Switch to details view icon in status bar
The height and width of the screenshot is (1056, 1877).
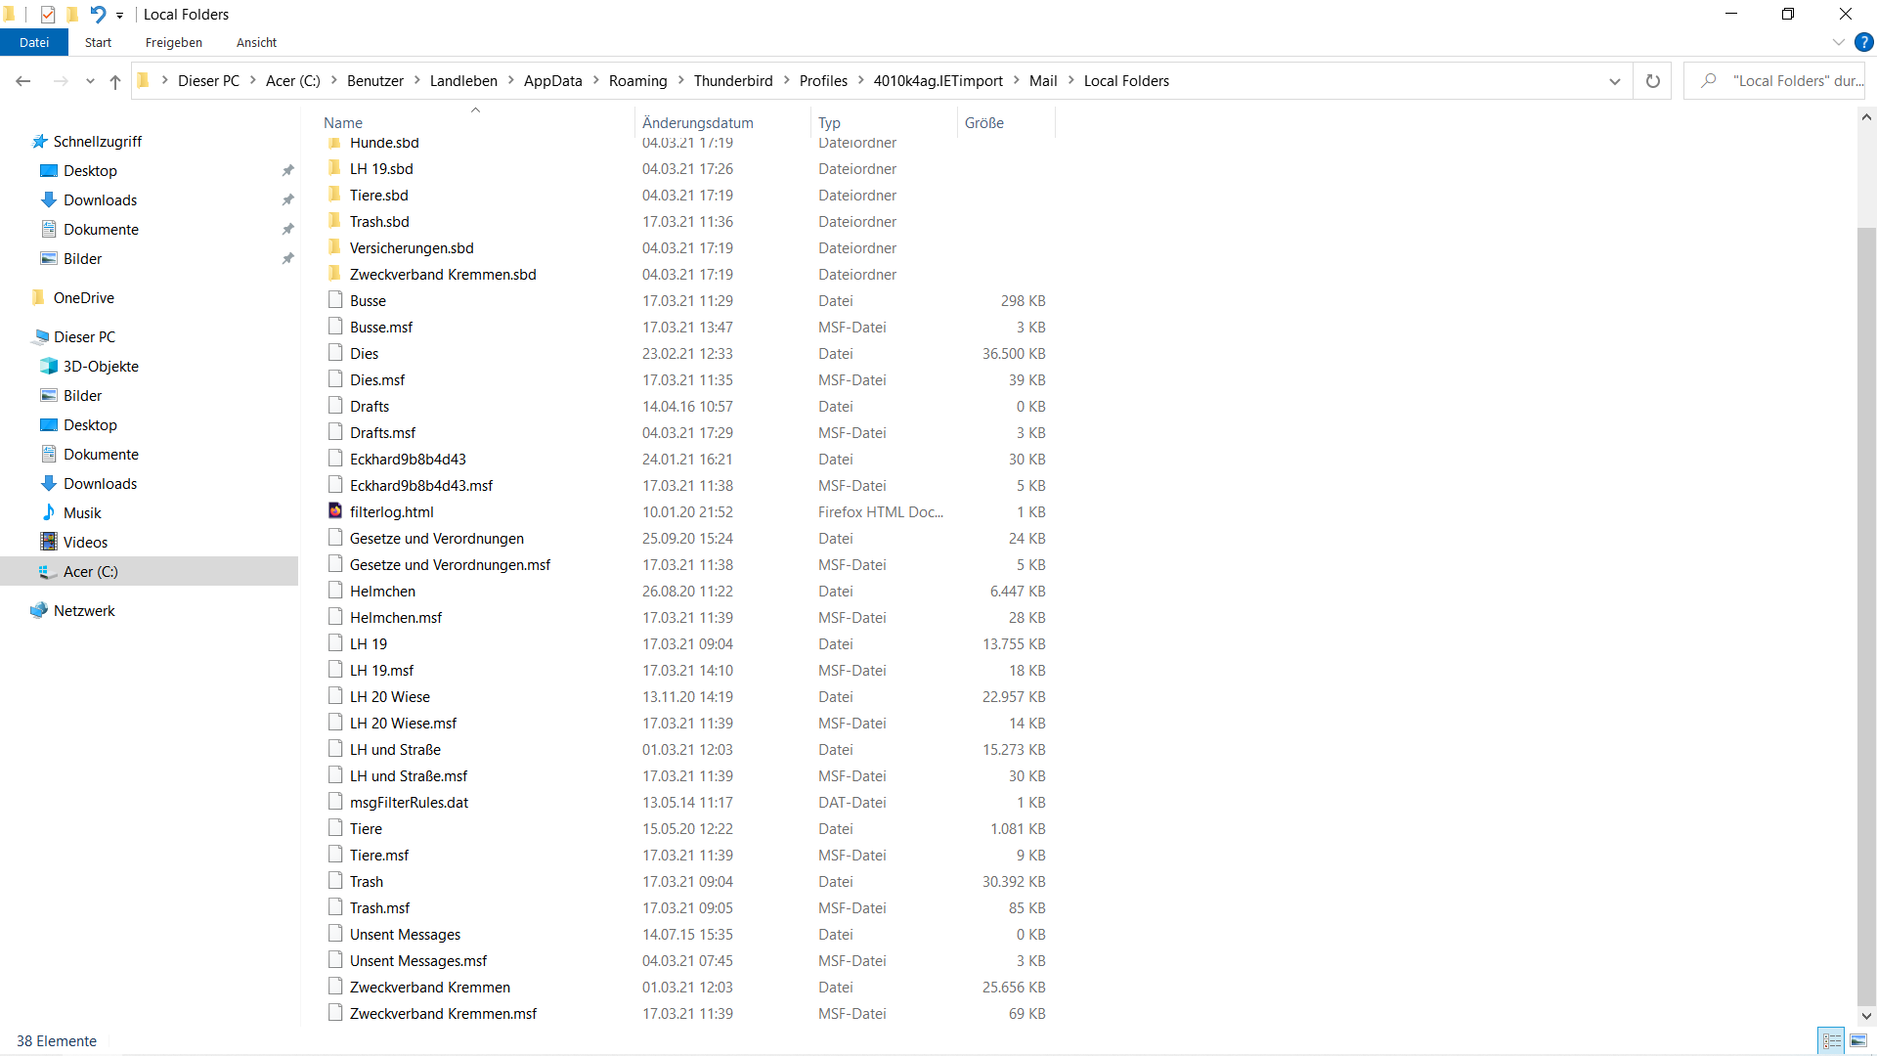click(1832, 1040)
